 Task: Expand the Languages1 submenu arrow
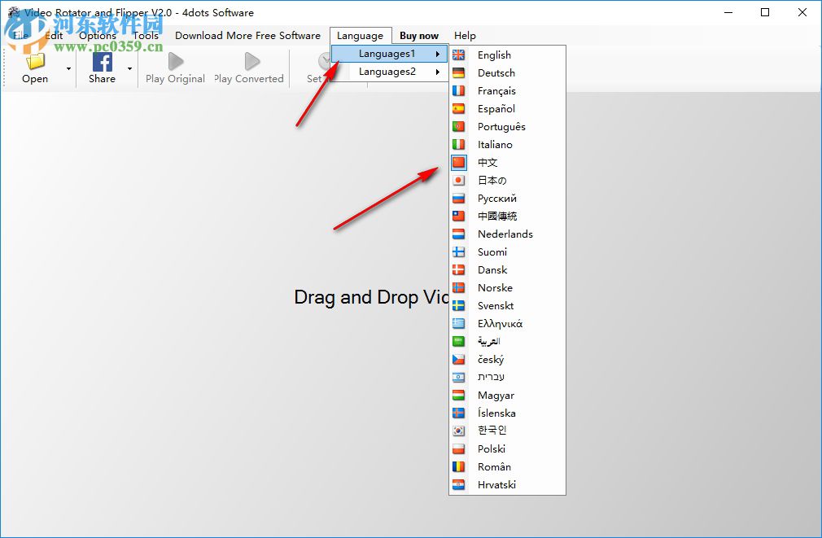click(x=438, y=54)
